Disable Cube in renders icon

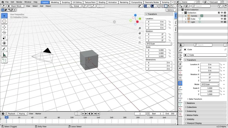tap(225, 19)
